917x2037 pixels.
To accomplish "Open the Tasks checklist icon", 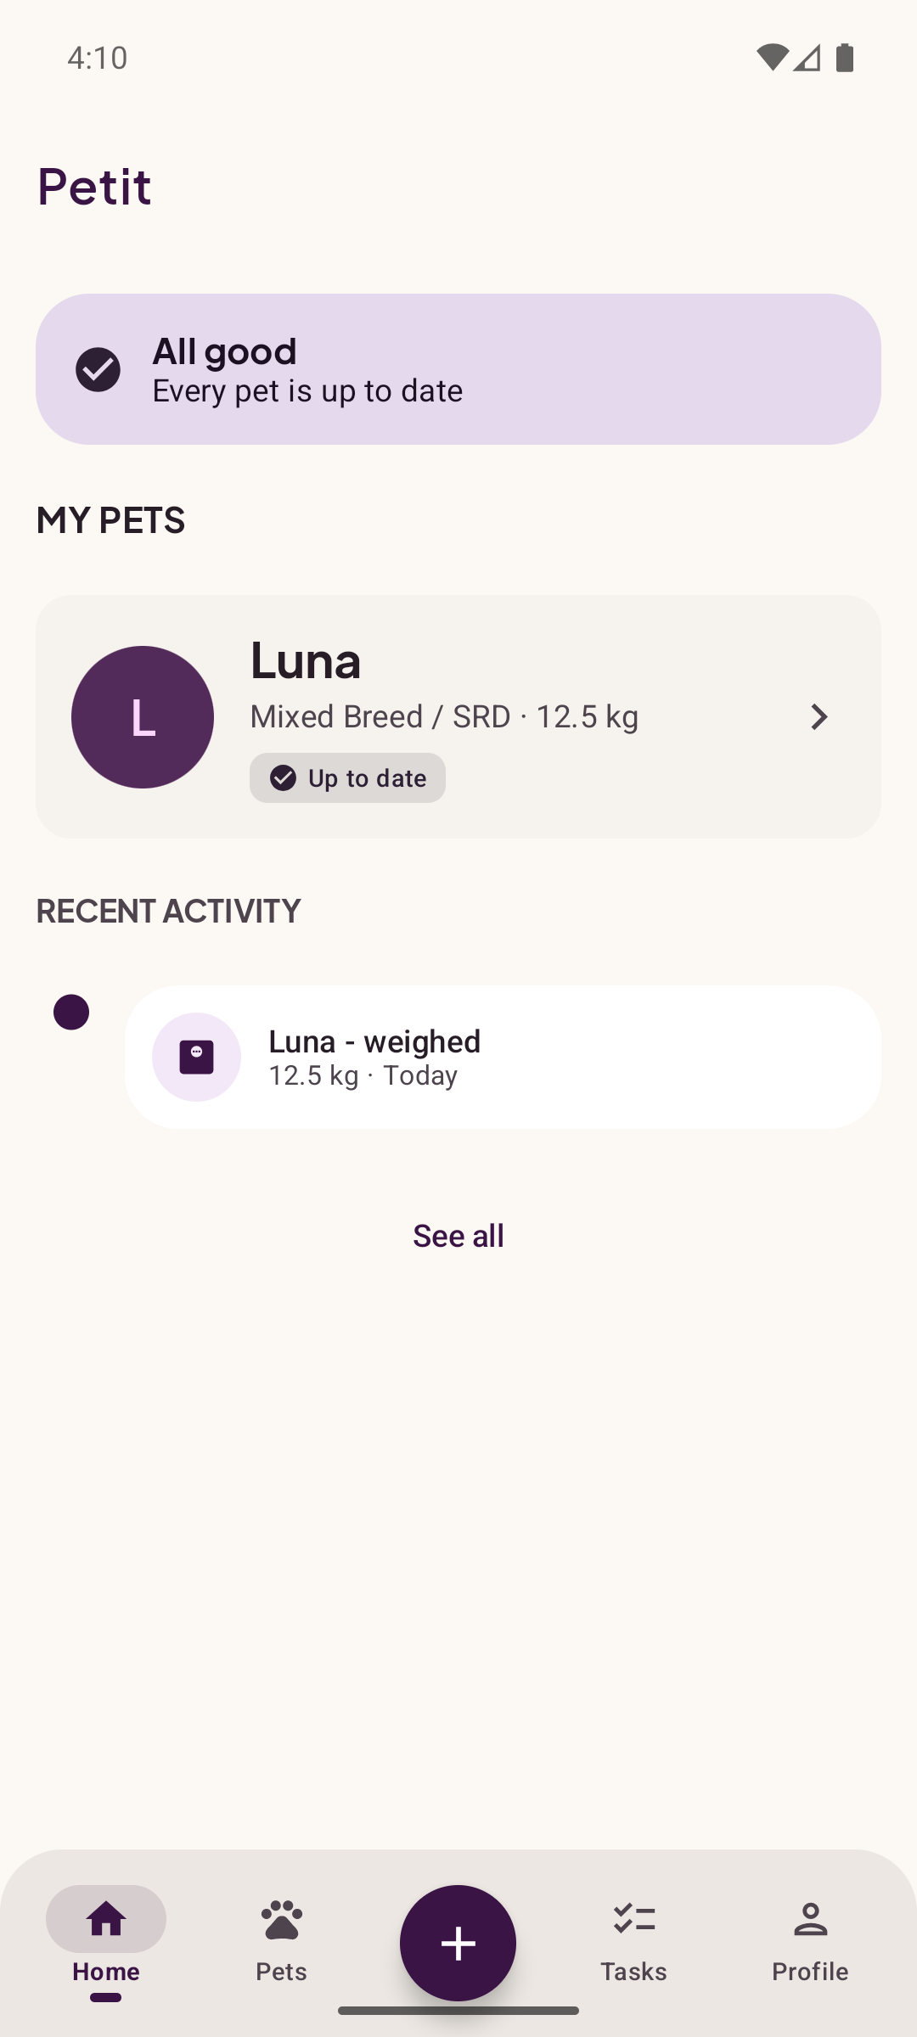I will coord(634,1919).
